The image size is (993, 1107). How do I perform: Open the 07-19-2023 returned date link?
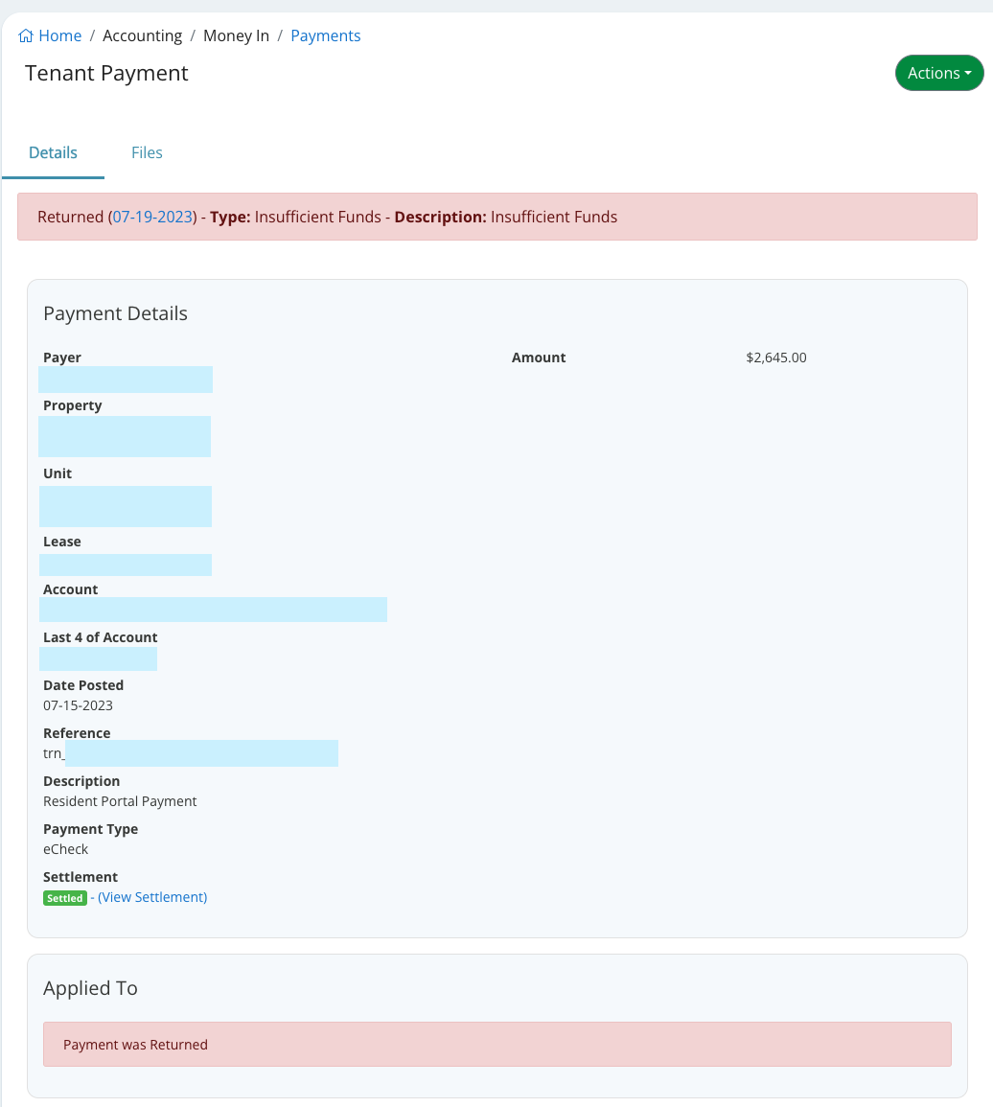153,218
